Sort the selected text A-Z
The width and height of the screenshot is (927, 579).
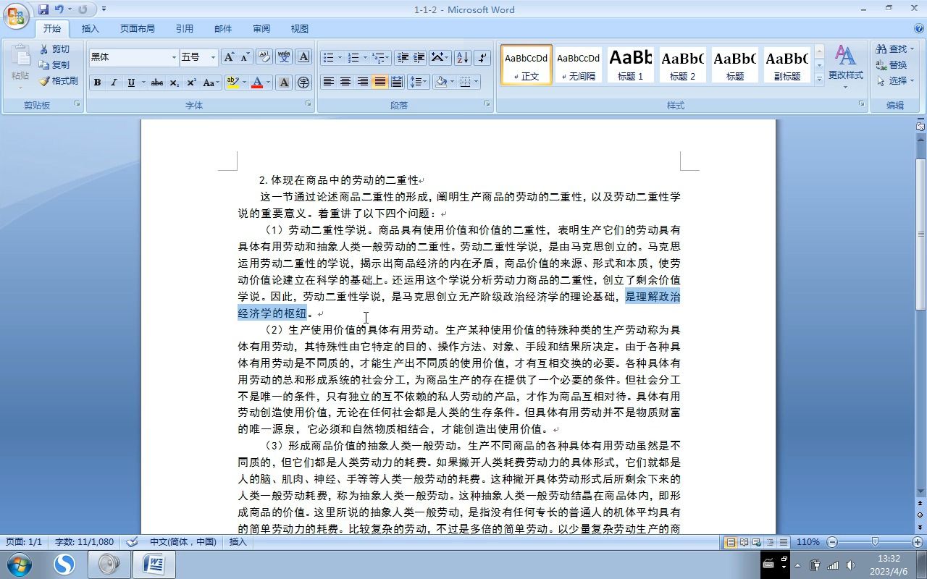[x=463, y=57]
